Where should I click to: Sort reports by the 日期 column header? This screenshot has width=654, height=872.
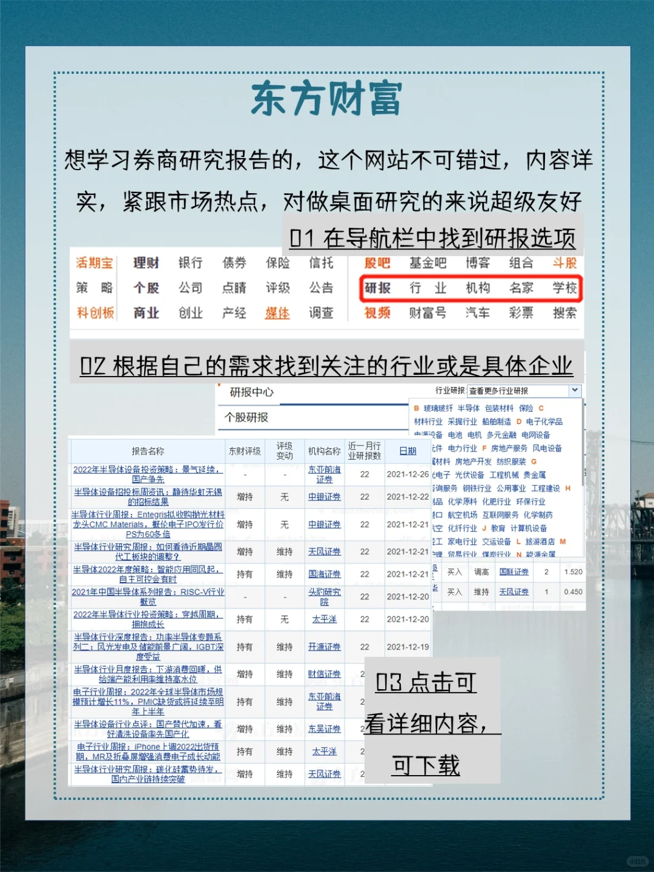(x=408, y=451)
